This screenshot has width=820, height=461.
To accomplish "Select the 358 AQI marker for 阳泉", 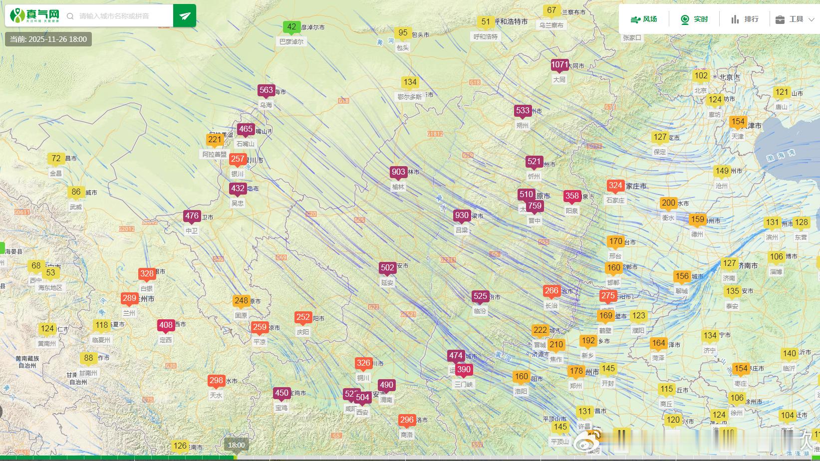I will coord(572,197).
